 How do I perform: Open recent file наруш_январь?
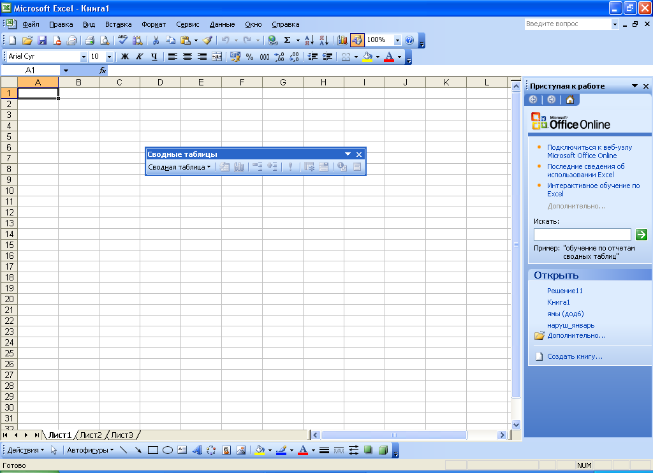coord(571,325)
